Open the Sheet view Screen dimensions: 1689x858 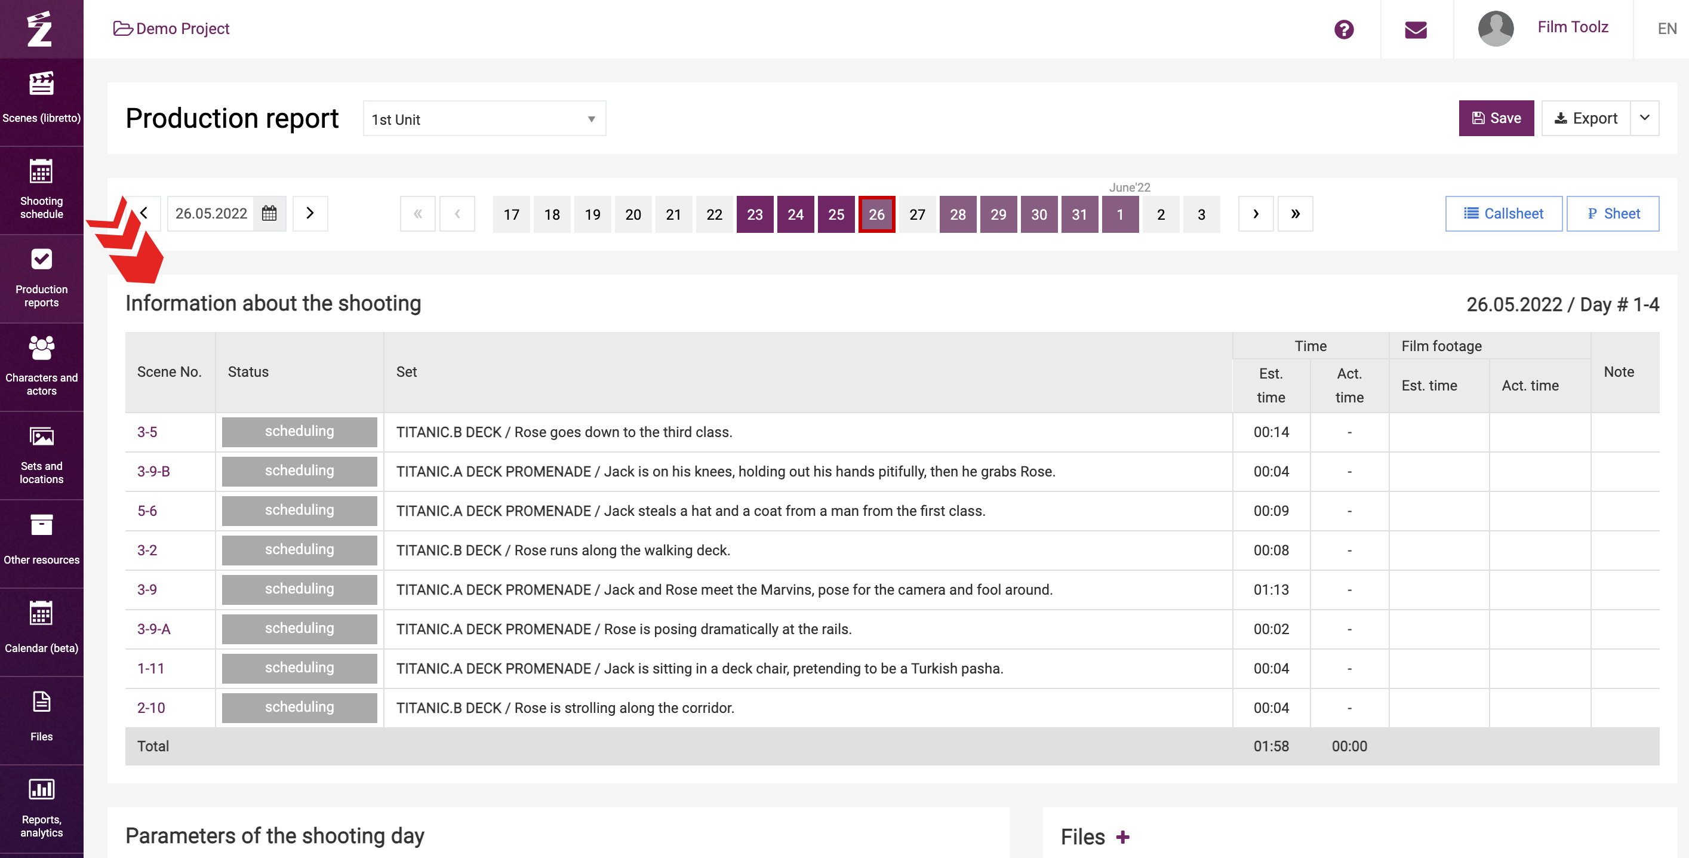(x=1613, y=213)
